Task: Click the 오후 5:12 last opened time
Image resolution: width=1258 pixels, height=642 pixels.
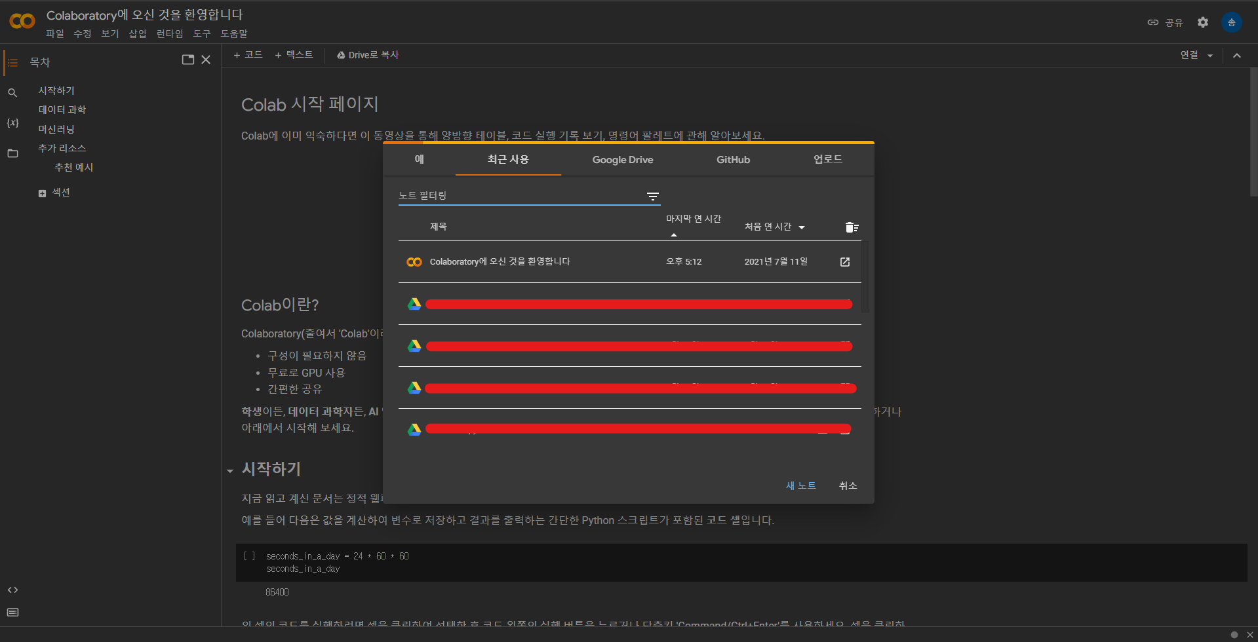Action: [x=684, y=261]
